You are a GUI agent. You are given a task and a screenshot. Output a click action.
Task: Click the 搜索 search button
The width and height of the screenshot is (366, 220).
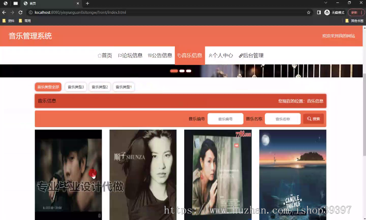point(314,119)
